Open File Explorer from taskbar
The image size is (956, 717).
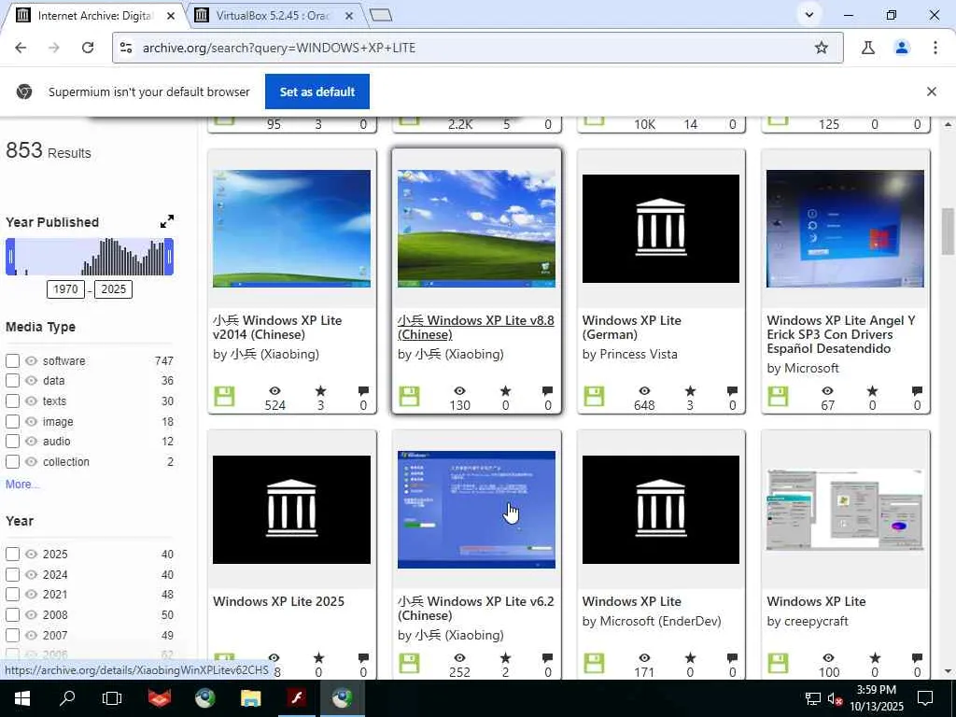pyautogui.click(x=250, y=698)
